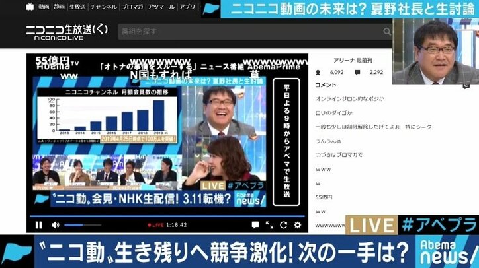This screenshot has height=268, width=479.
Task: Click the video player content area
Action: tap(167, 134)
